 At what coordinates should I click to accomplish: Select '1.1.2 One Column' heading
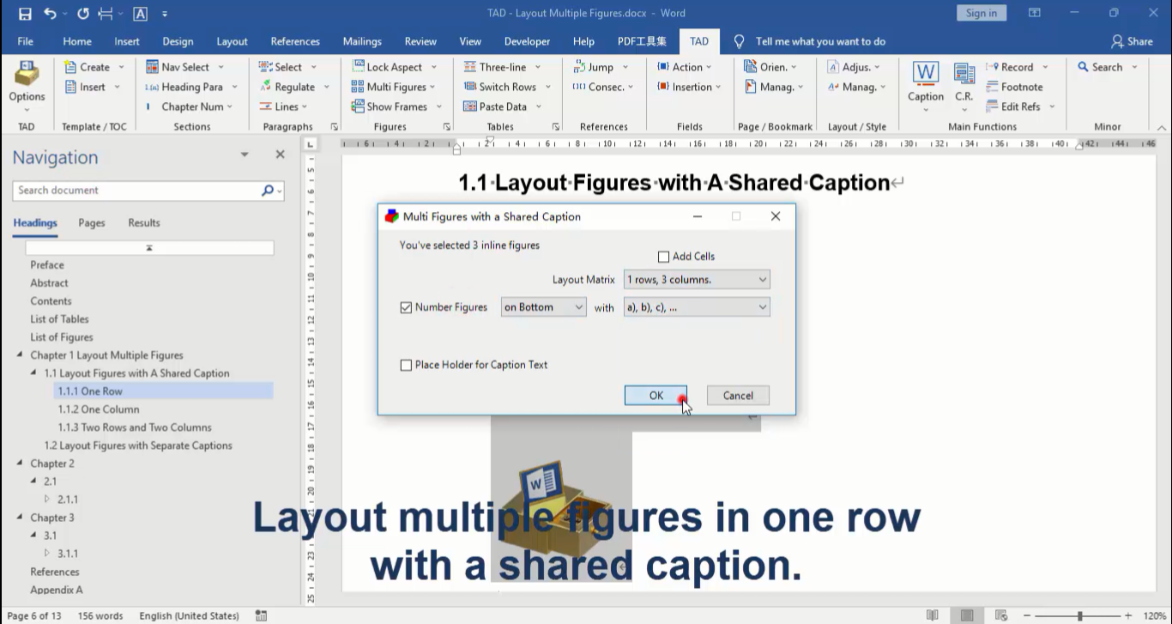tap(99, 409)
